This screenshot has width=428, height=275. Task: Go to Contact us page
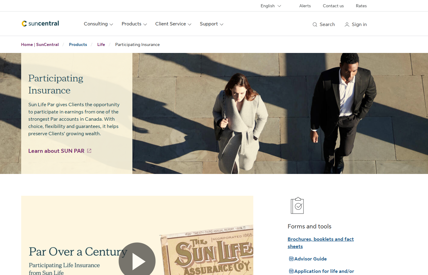333,6
